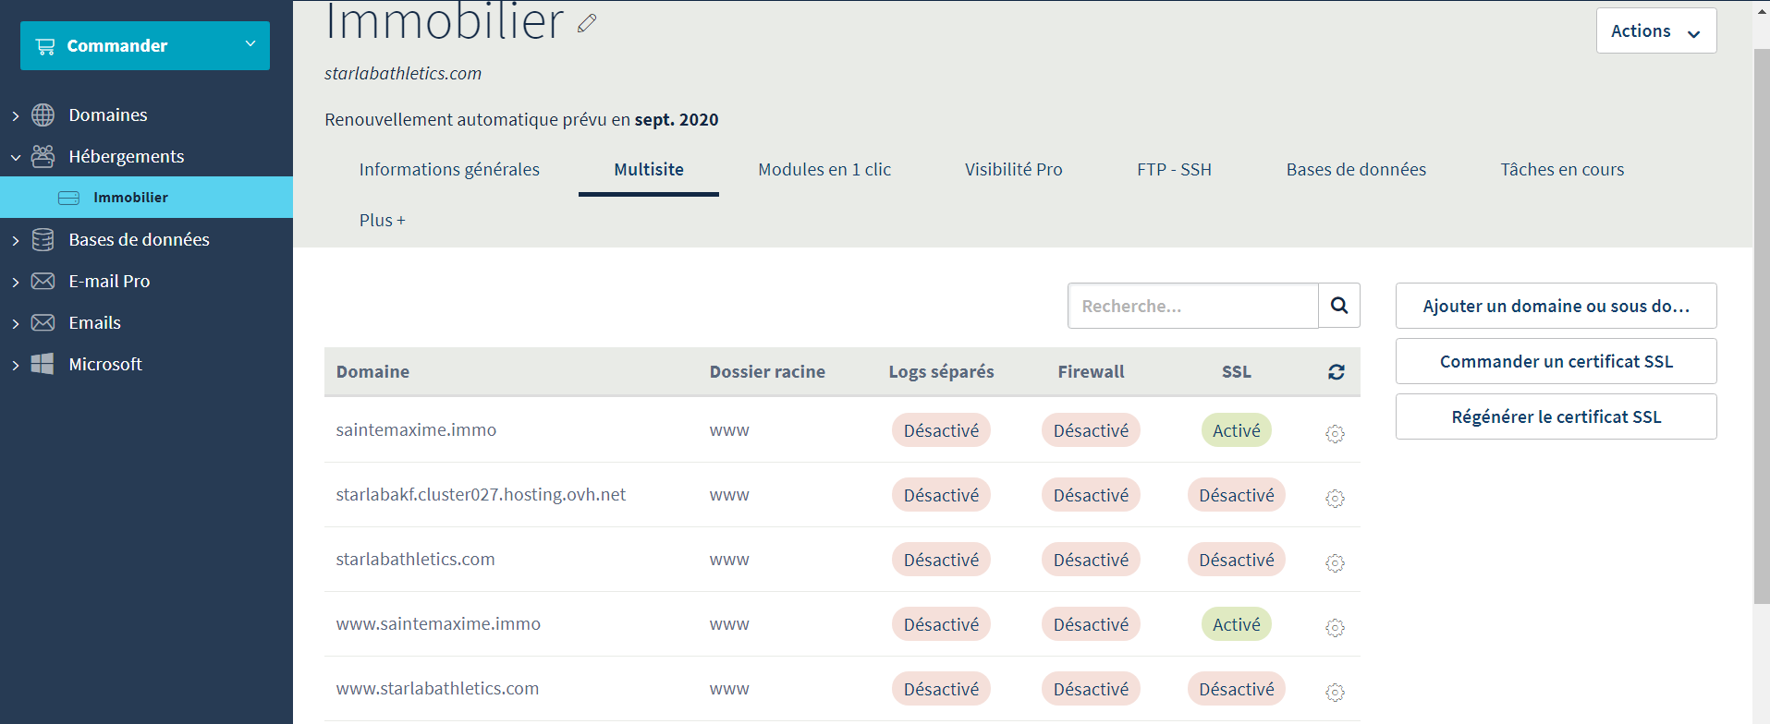Click the page vertical scrollbar

point(1761,323)
